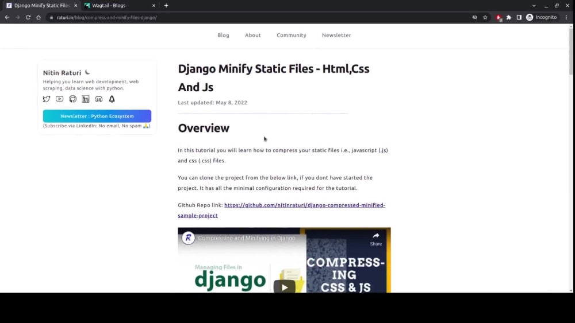
Task: Open the Twitter profile icon
Action: point(47,99)
